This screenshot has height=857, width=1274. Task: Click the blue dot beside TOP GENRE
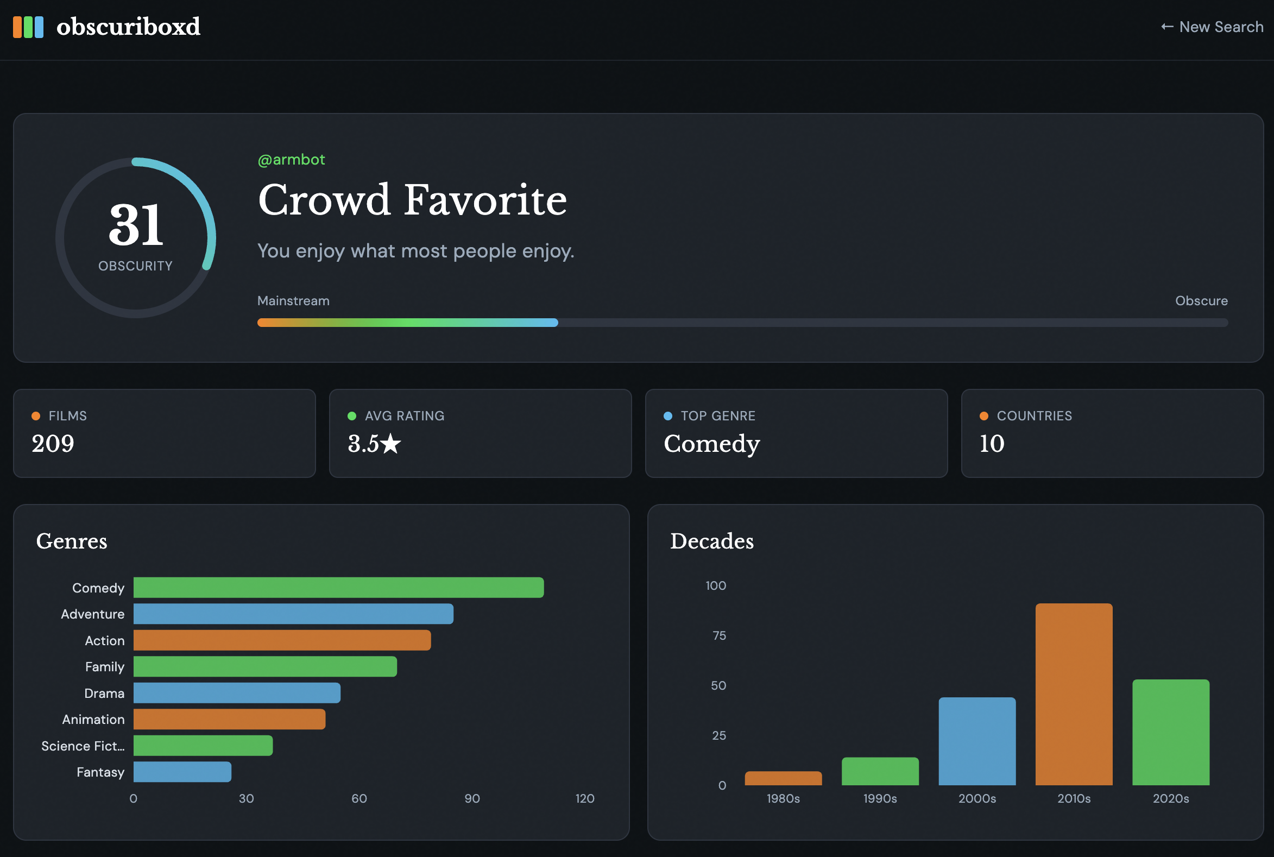click(x=667, y=416)
